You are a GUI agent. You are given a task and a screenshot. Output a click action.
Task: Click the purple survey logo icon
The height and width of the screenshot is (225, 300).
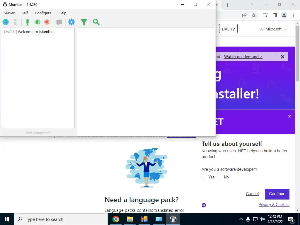pyautogui.click(x=204, y=205)
